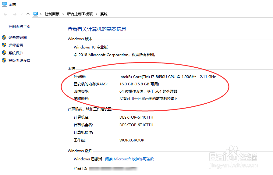Click pen and touch value 没有可用于此显示器的笔或触控输入
The image size is (273, 175).
click(148, 99)
